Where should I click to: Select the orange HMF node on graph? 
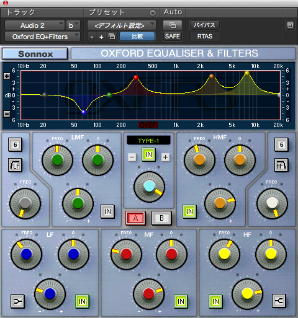pyautogui.click(x=212, y=76)
